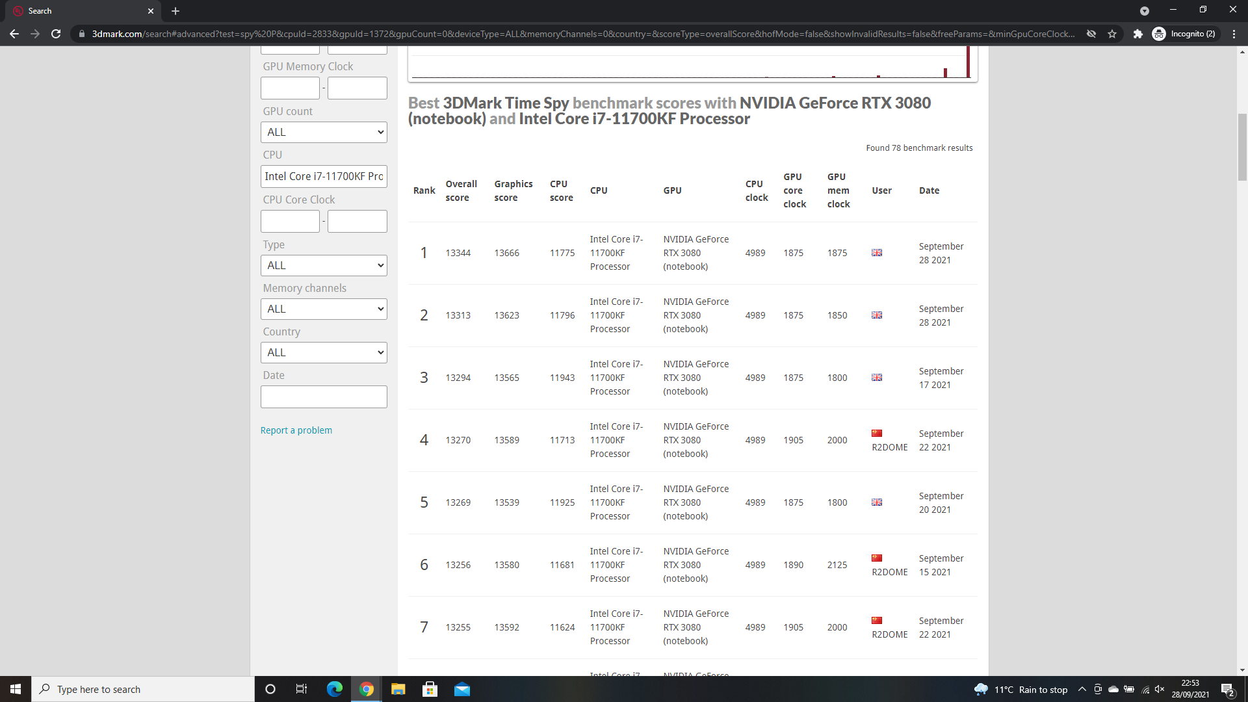Open Task View on taskbar

pyautogui.click(x=302, y=689)
